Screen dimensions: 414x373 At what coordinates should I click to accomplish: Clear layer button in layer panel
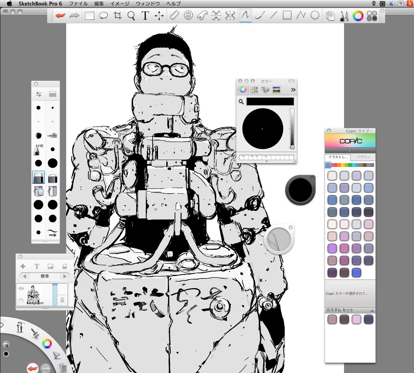[64, 266]
